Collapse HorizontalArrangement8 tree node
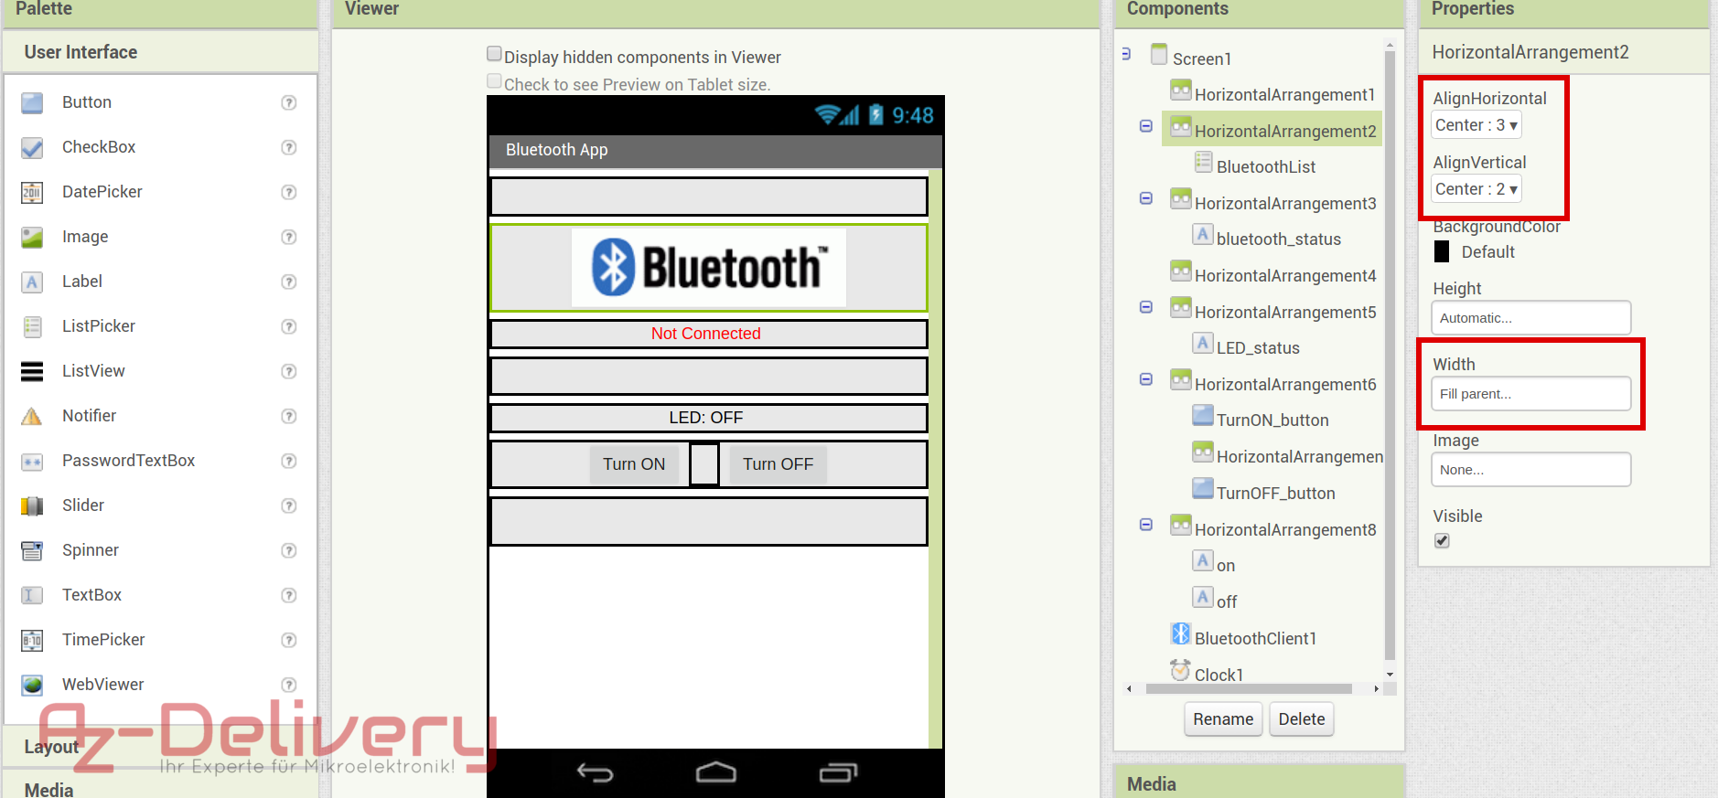 click(x=1145, y=525)
